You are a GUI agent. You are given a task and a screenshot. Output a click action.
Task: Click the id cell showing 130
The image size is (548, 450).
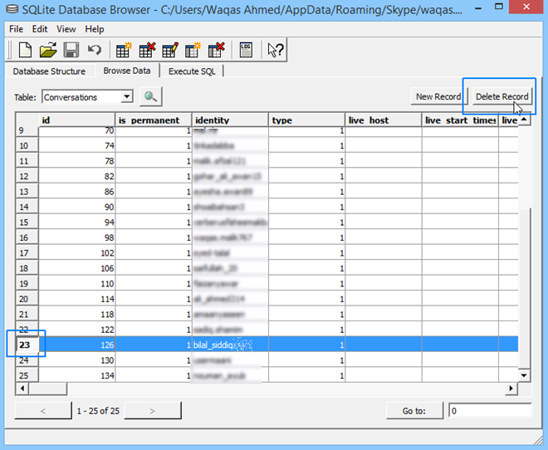[77, 360]
